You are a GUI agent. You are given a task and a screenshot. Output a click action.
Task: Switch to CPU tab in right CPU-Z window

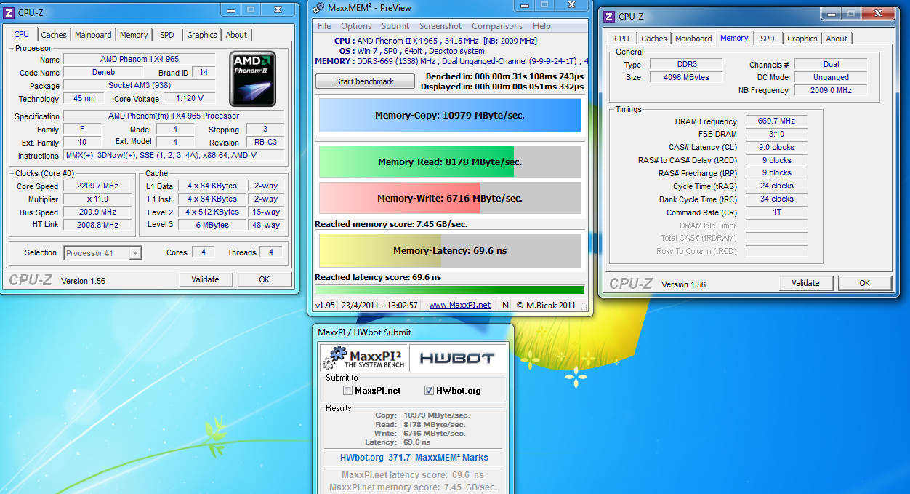coord(622,39)
